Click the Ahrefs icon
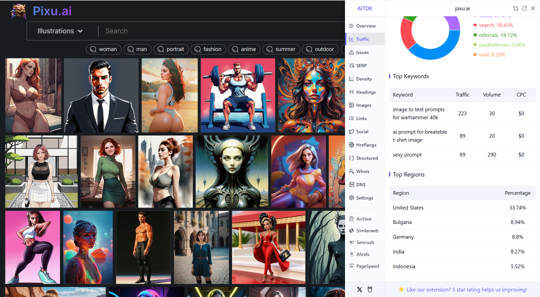Screen dimensions: 540x297 pos(351,254)
